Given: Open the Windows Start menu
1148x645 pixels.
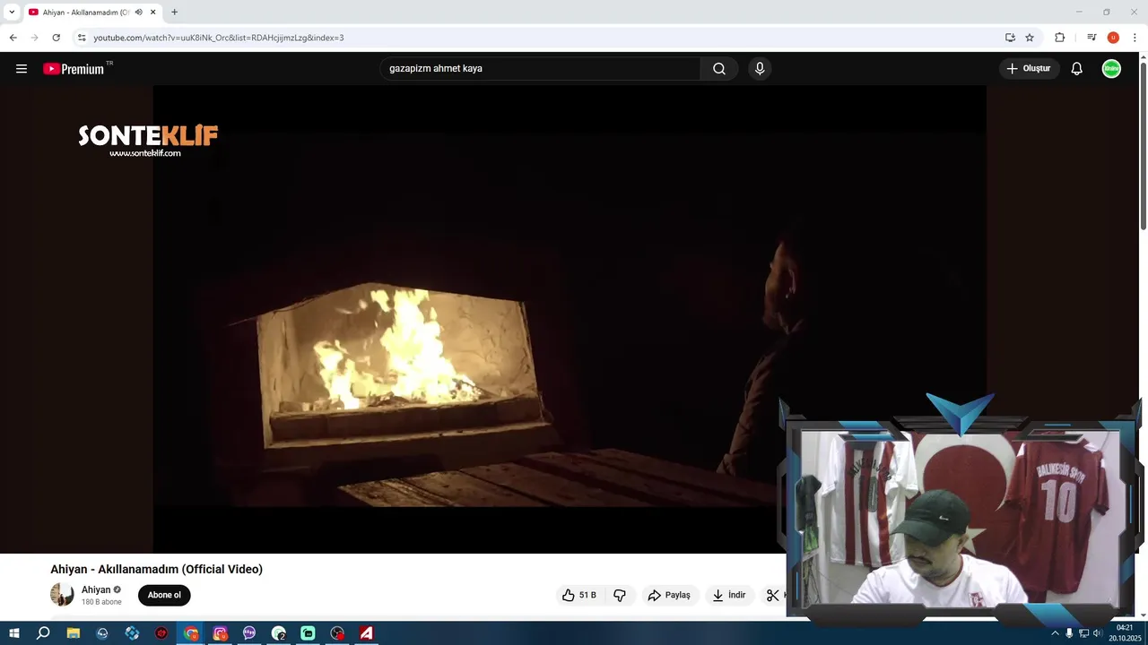Looking at the screenshot, I should coord(14,633).
